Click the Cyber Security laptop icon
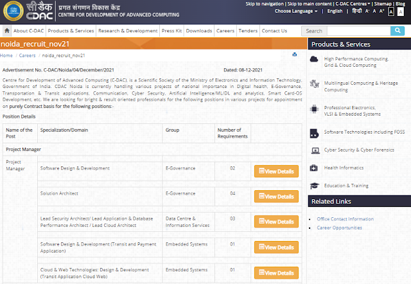 tap(315, 150)
